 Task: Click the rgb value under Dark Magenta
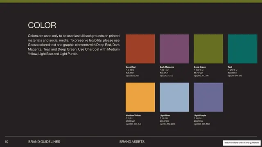(167, 76)
